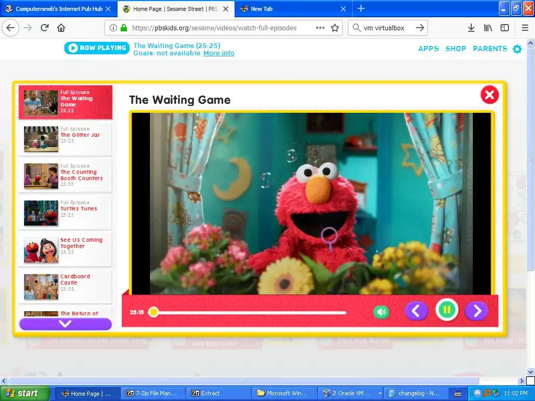The image size is (535, 401).
Task: Play the Turtles Tunes full episode
Action: coord(65,213)
